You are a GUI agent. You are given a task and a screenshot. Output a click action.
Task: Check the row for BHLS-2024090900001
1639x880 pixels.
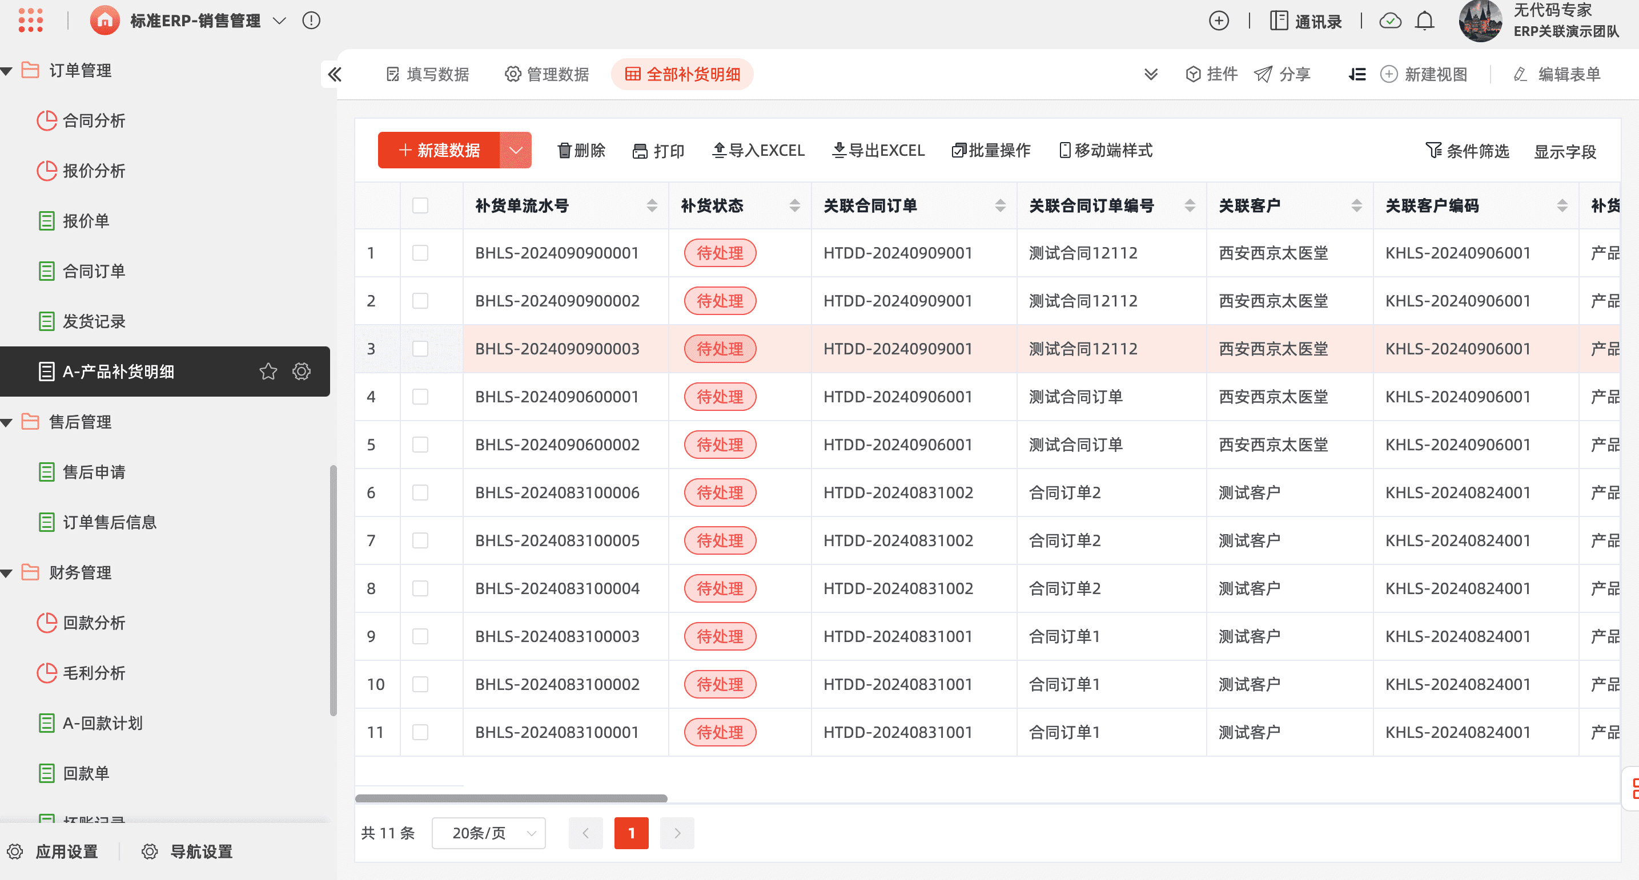pyautogui.click(x=420, y=253)
